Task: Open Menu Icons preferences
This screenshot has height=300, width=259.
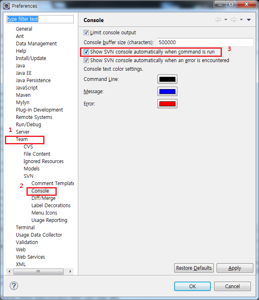Action: pyautogui.click(x=44, y=213)
